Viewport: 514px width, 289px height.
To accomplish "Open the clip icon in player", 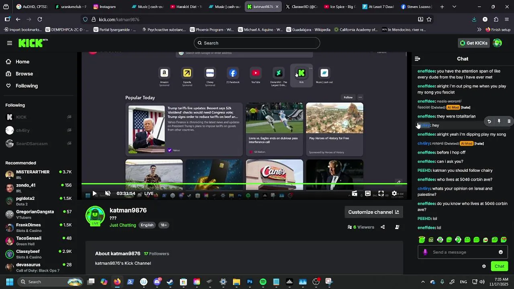I will point(354,193).
